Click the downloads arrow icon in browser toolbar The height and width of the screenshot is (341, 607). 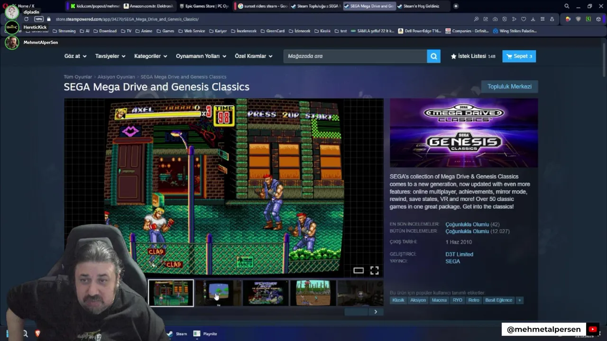click(533, 19)
